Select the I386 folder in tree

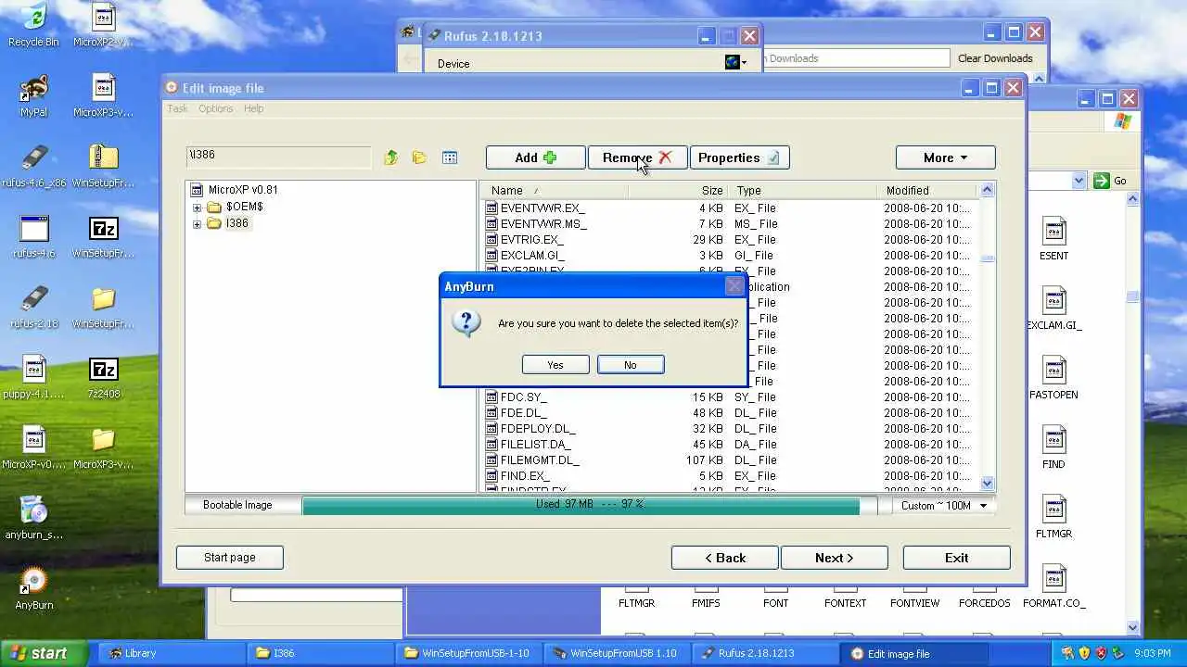click(x=237, y=223)
